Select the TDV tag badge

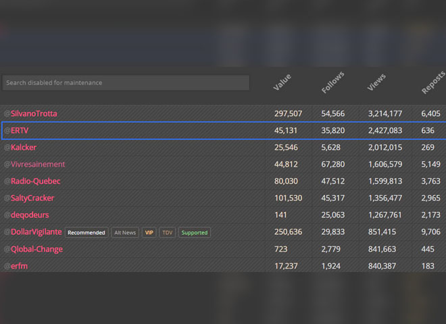pos(168,232)
